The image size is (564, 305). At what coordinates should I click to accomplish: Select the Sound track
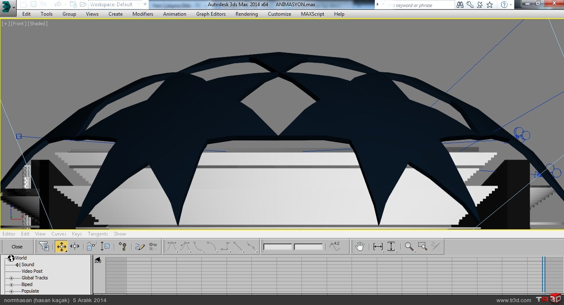28,264
